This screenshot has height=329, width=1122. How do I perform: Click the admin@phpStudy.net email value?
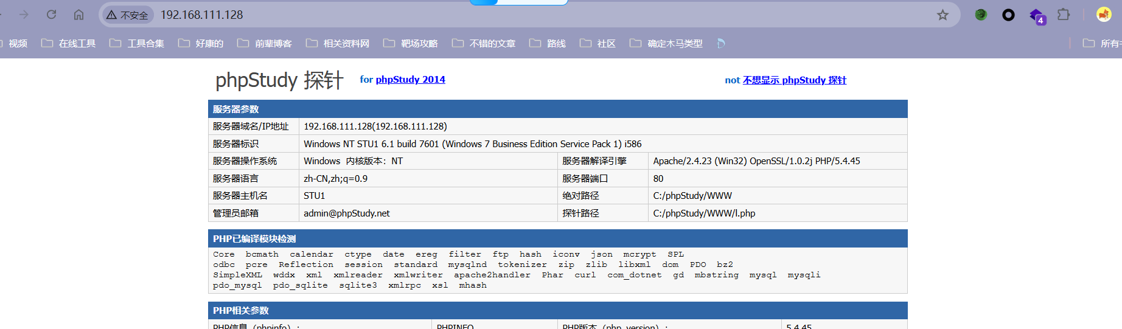tap(347, 213)
